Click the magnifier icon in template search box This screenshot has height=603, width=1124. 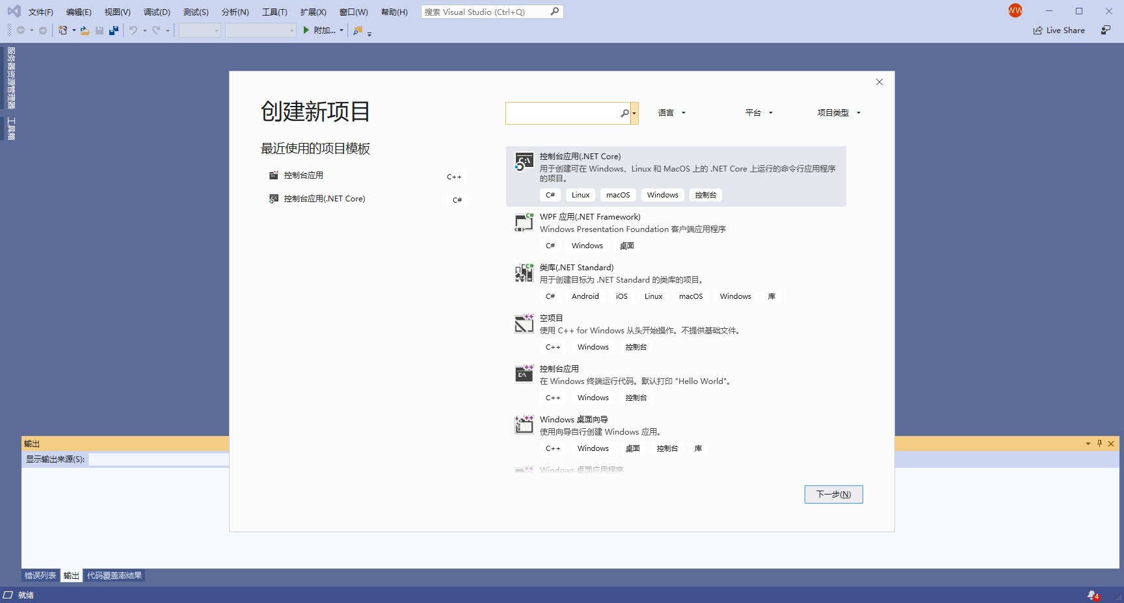click(625, 113)
